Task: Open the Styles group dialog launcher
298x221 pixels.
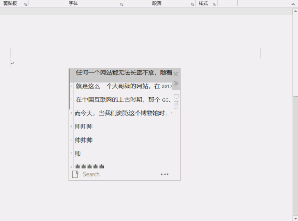Action: pyautogui.click(x=215, y=4)
